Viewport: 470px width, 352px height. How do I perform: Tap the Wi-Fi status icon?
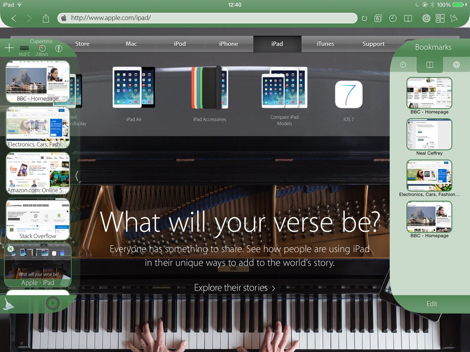[19, 5]
